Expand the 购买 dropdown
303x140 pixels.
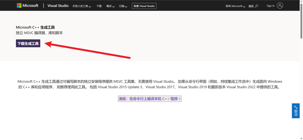pos(110,6)
